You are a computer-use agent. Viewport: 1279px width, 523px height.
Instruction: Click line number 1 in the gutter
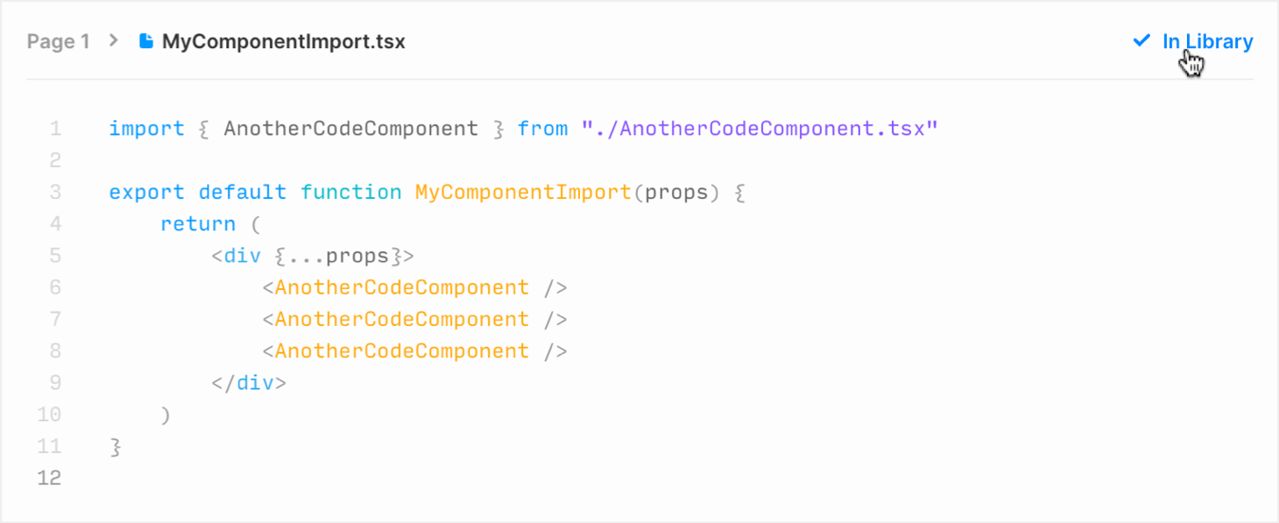point(55,129)
